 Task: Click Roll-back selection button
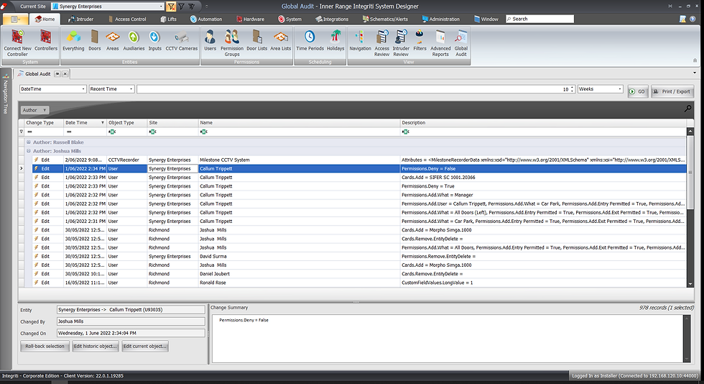45,346
